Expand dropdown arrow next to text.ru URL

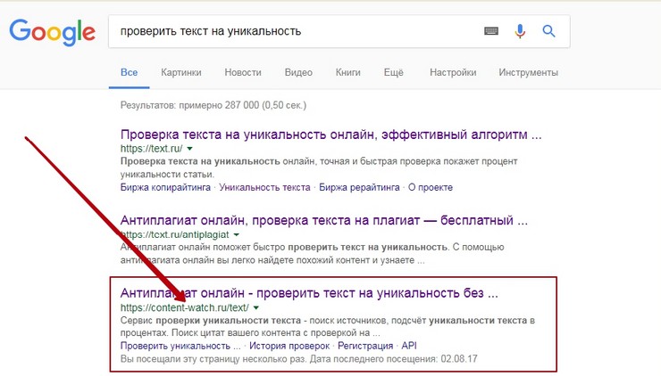point(189,149)
